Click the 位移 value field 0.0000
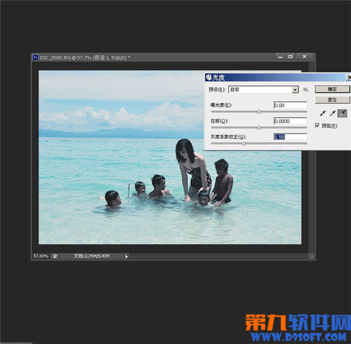 (290, 121)
